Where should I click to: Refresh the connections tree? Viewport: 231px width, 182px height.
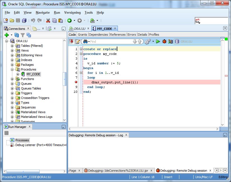[17, 35]
